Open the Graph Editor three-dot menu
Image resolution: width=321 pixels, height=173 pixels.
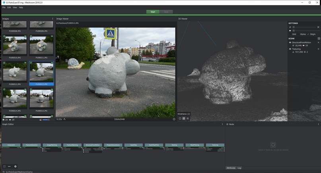(x=222, y=124)
